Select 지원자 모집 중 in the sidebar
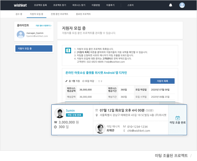This screenshot has width=197, height=161. coord(34,48)
